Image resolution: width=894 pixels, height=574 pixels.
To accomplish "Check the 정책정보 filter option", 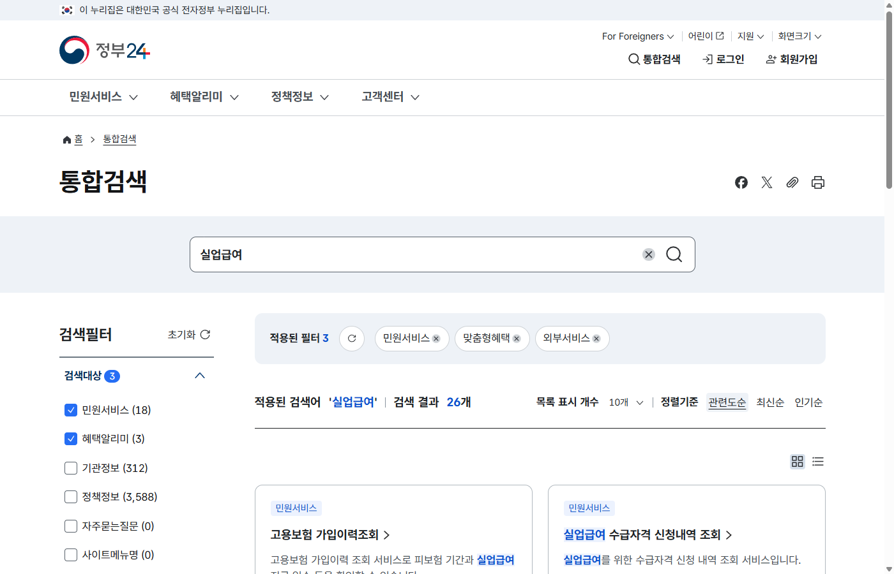I will tap(70, 496).
